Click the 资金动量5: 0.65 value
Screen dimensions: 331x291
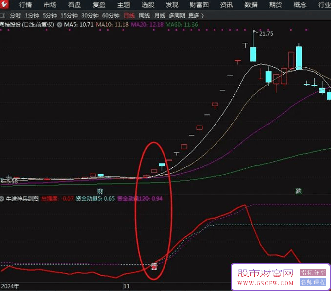(95, 199)
